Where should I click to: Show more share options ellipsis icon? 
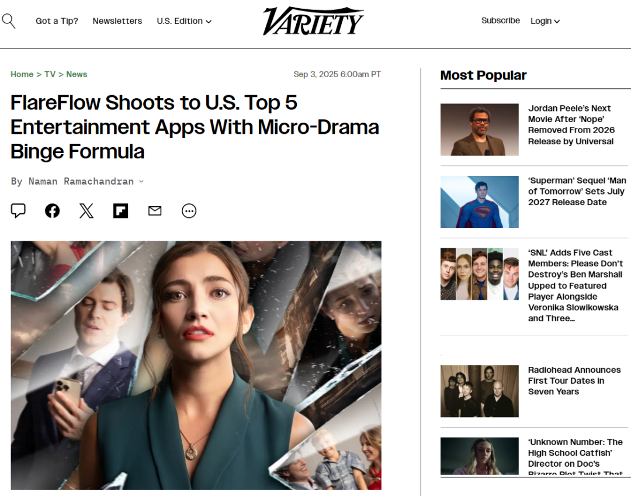189,211
